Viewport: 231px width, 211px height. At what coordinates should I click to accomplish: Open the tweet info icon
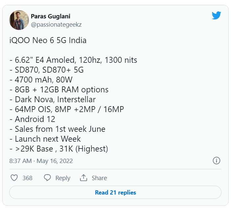click(x=216, y=161)
